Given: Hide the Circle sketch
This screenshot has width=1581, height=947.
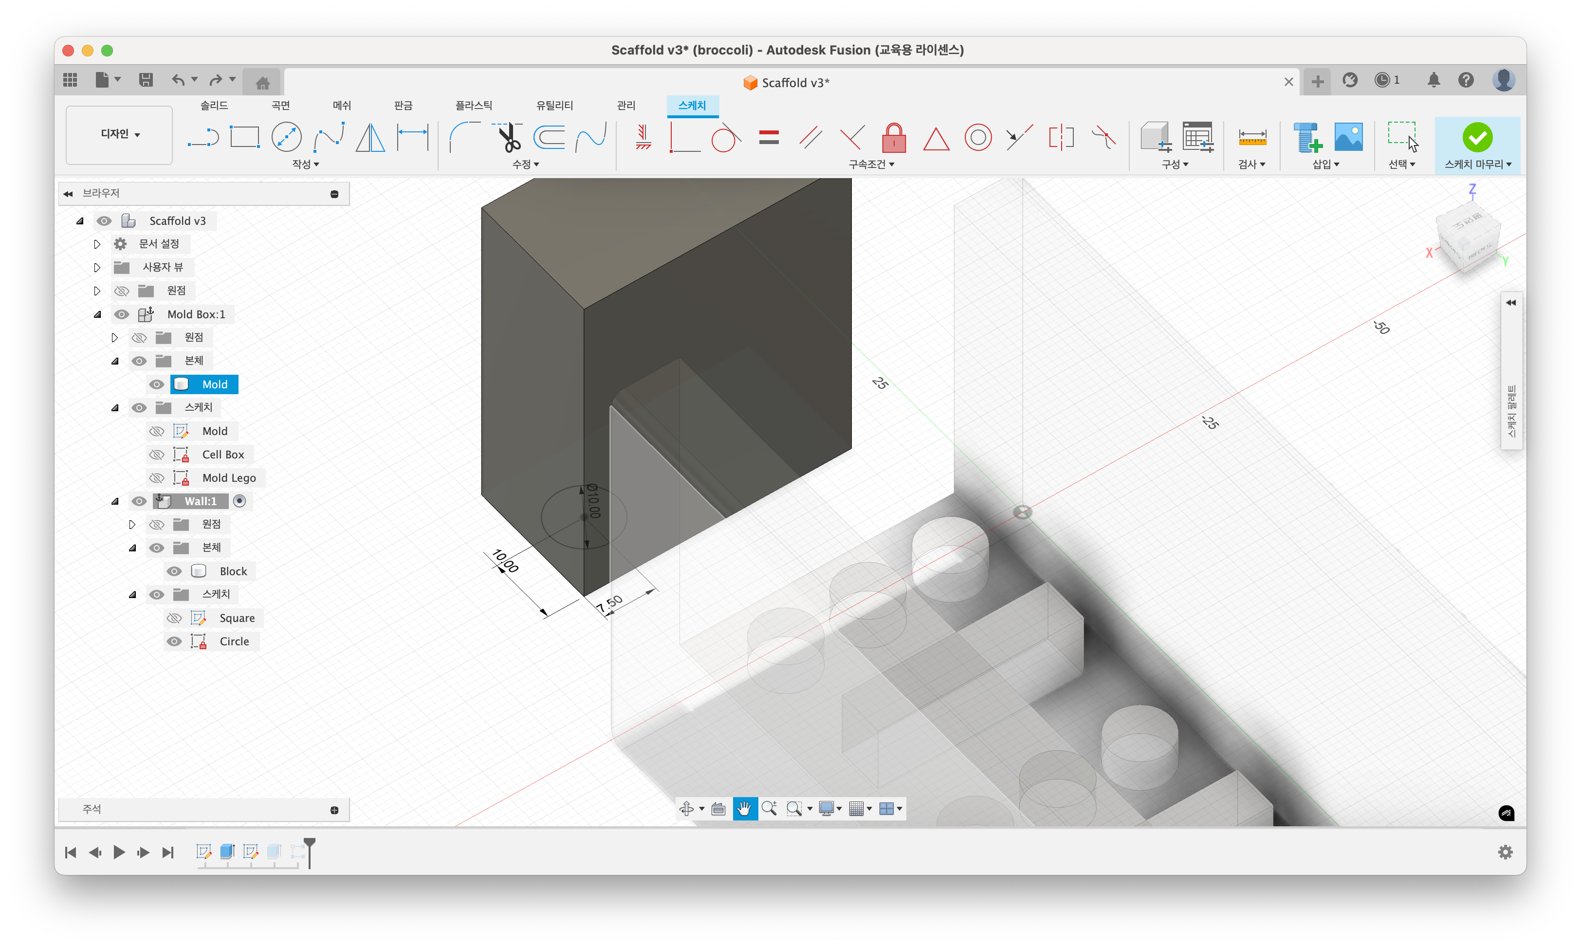Looking at the screenshot, I should click(x=174, y=641).
